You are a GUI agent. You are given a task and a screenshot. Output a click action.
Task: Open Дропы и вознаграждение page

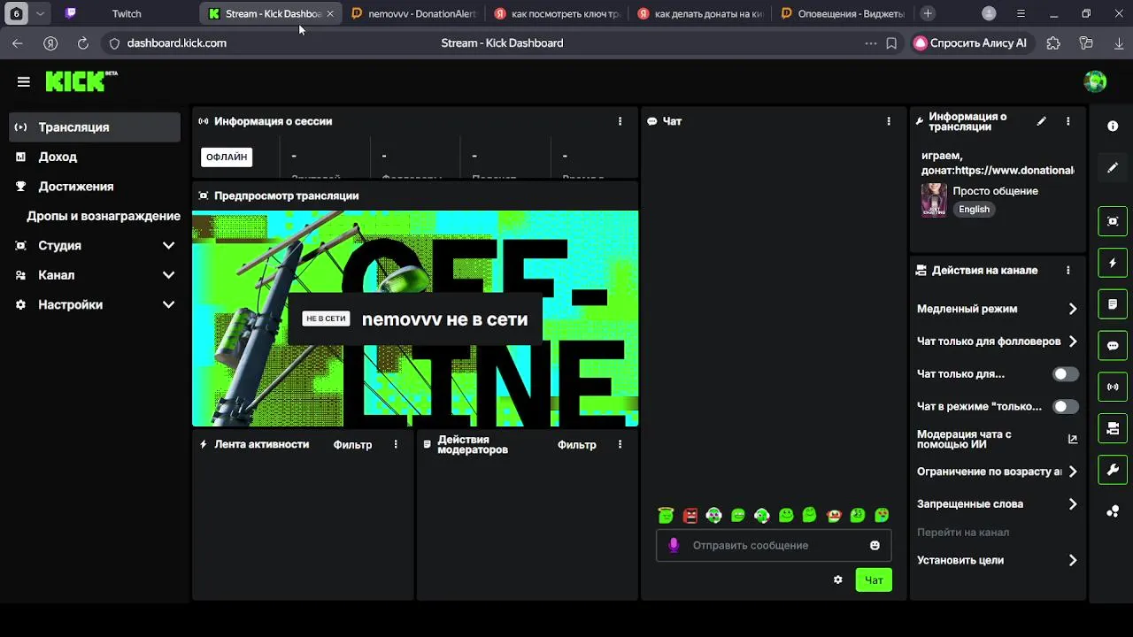tap(95, 216)
